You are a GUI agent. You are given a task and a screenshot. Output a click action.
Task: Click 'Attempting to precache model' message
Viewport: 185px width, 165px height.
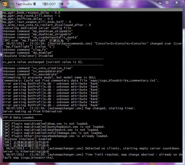tap(49, 77)
